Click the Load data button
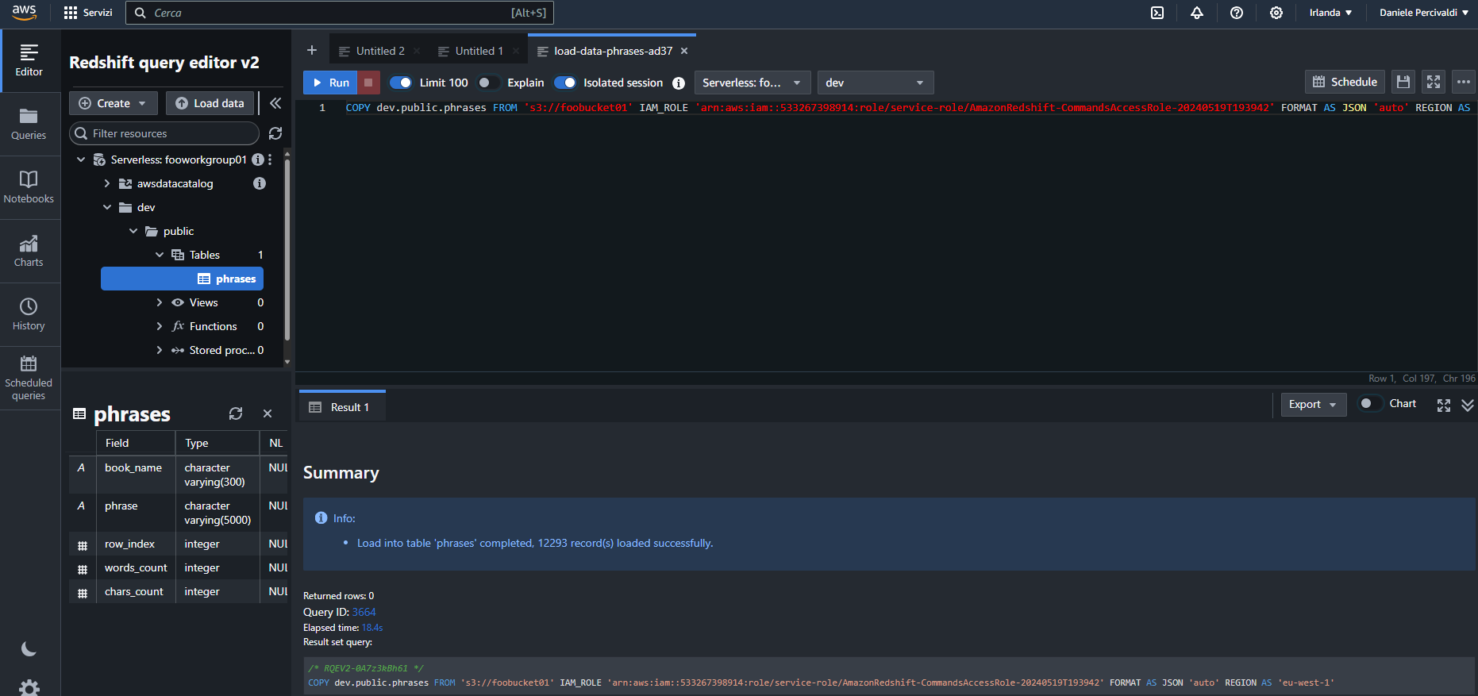1478x696 pixels. pyautogui.click(x=211, y=103)
